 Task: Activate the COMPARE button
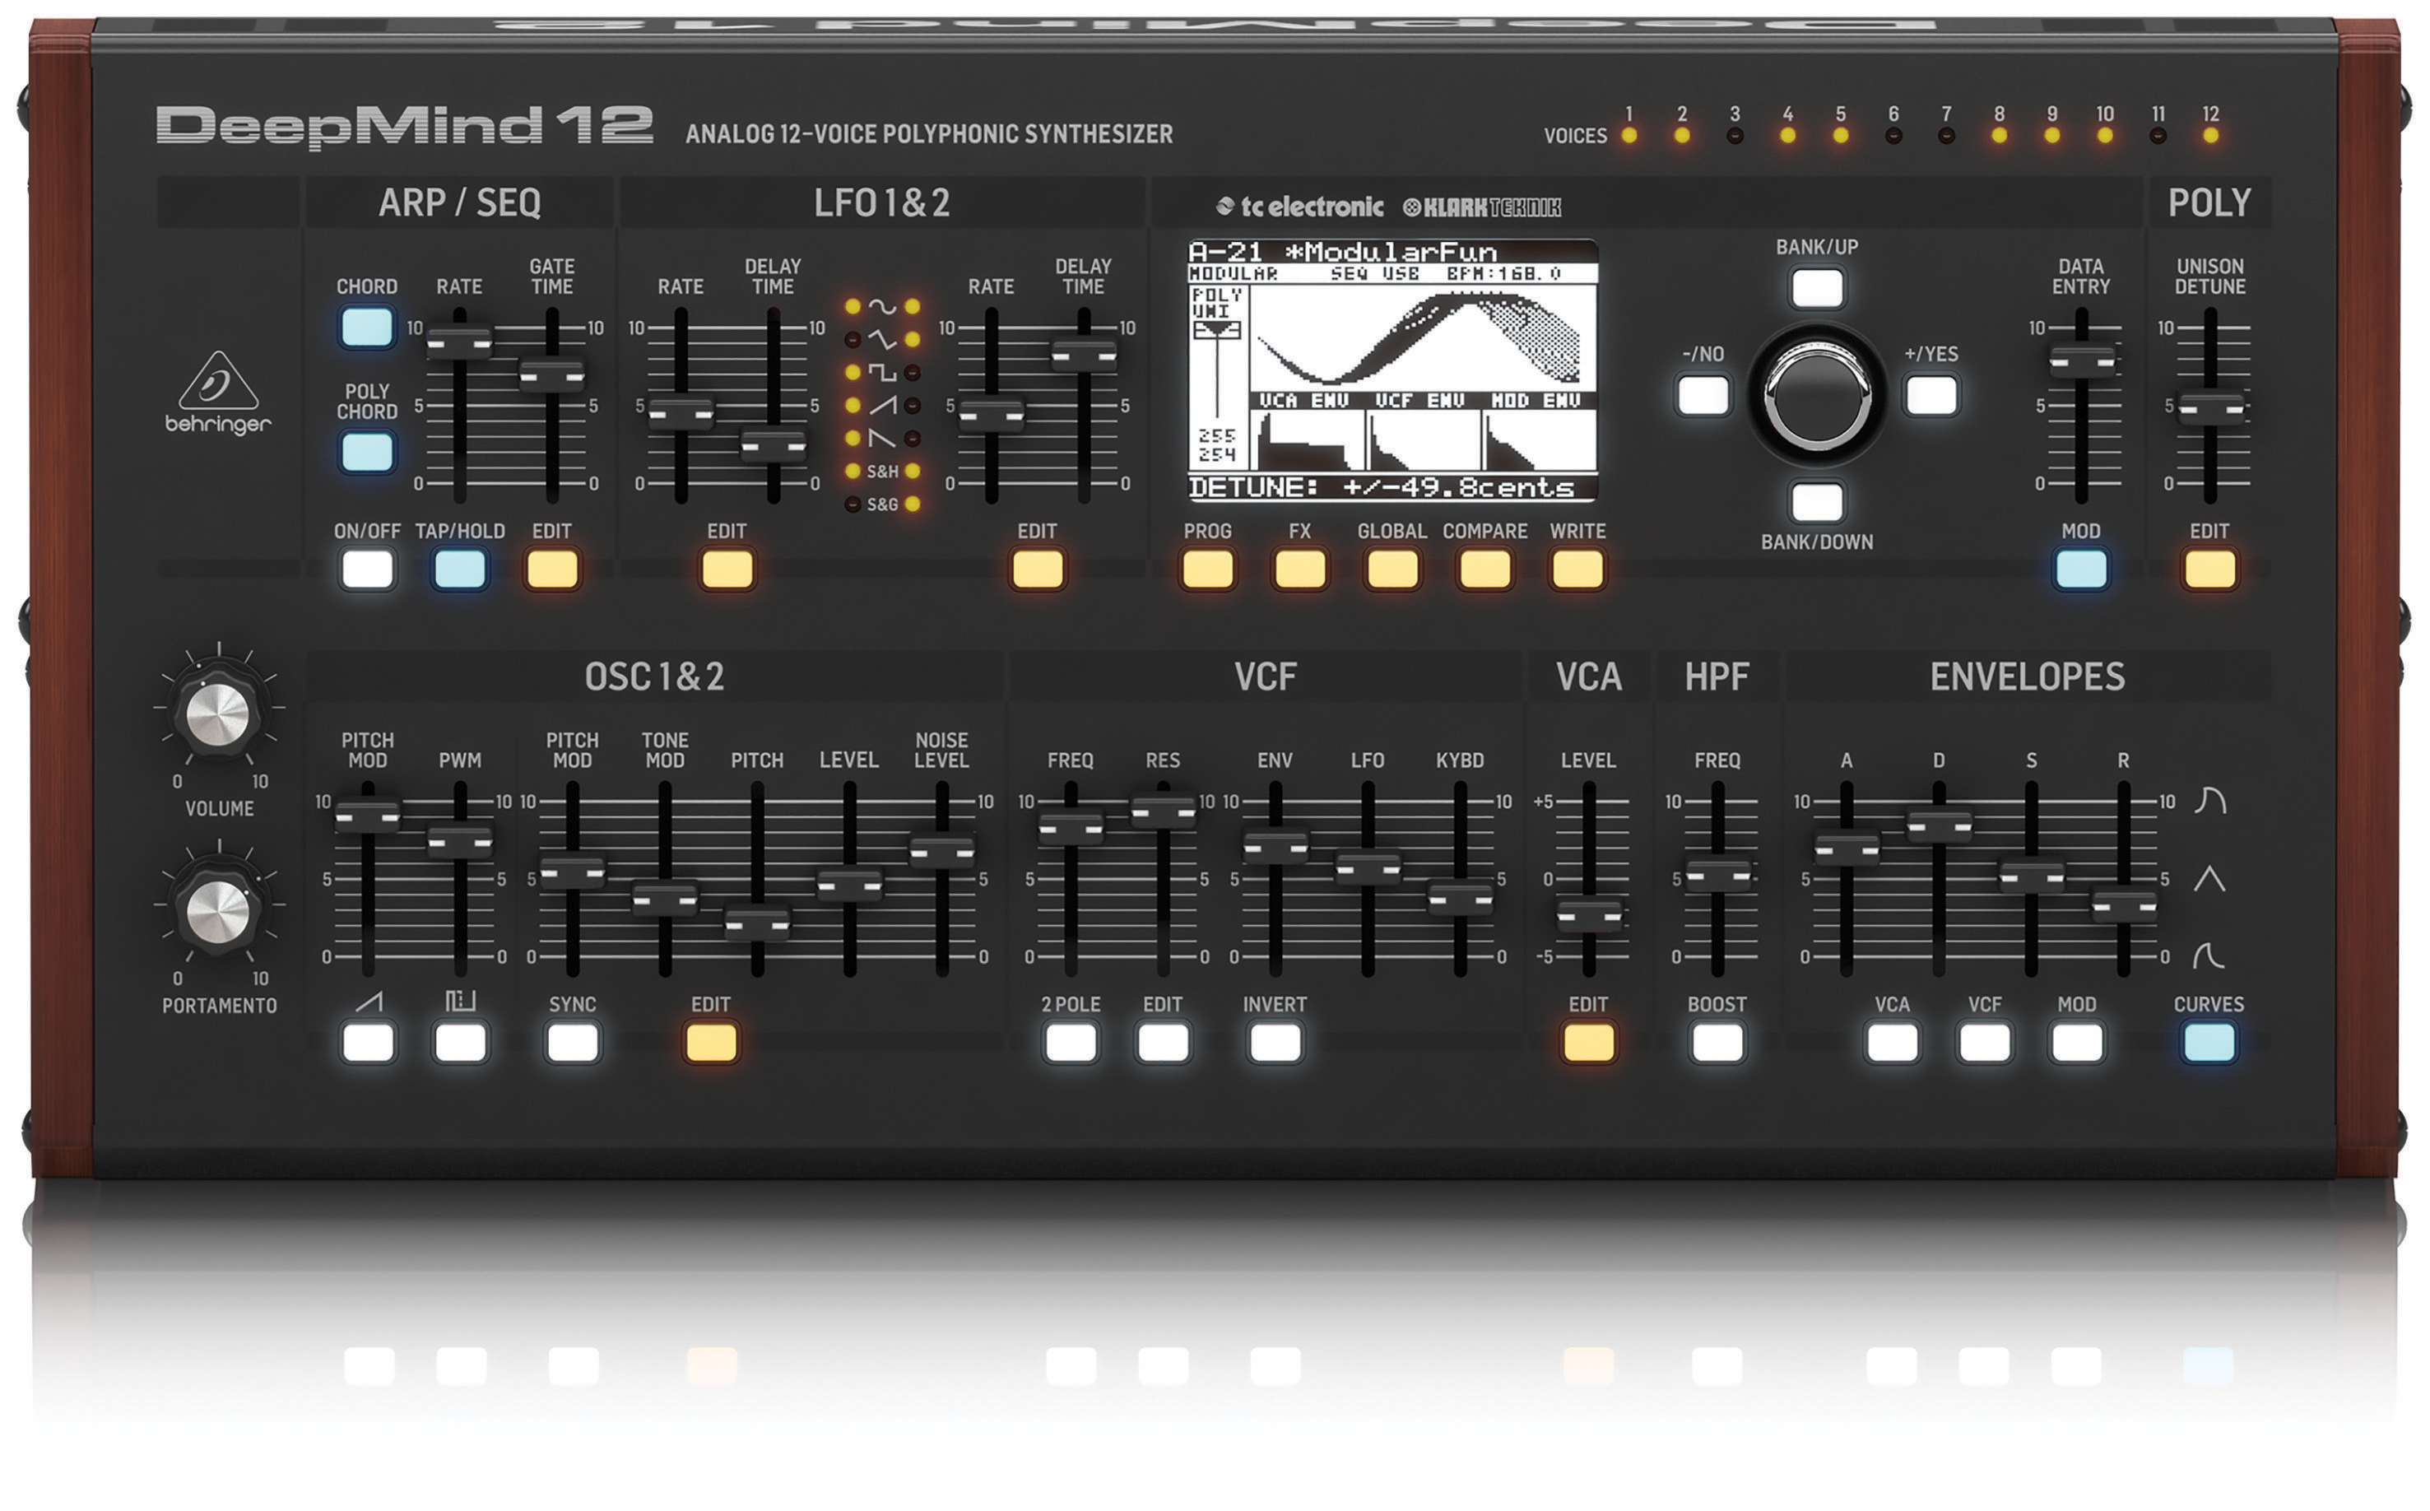(1484, 570)
